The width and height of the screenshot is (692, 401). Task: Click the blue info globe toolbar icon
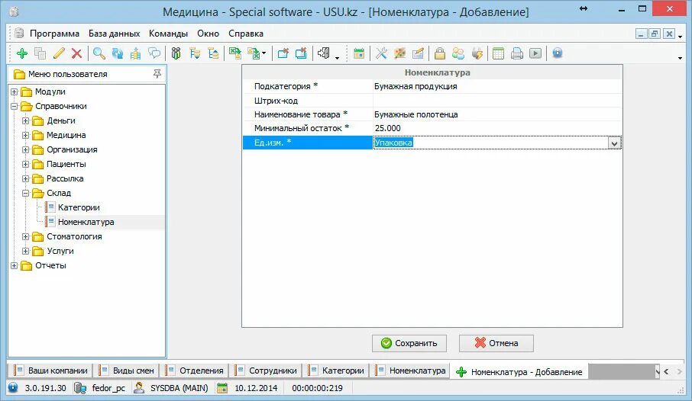(558, 53)
